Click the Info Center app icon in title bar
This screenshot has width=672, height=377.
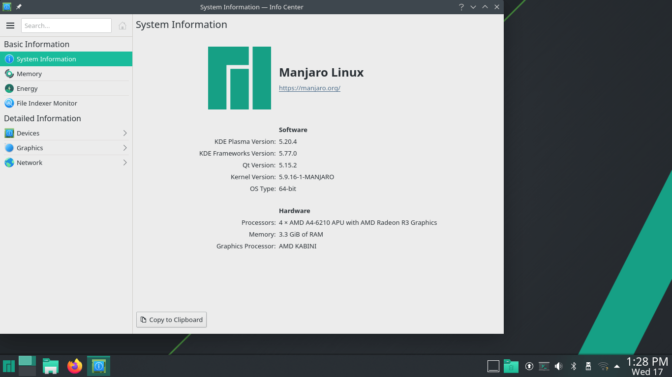[x=7, y=7]
